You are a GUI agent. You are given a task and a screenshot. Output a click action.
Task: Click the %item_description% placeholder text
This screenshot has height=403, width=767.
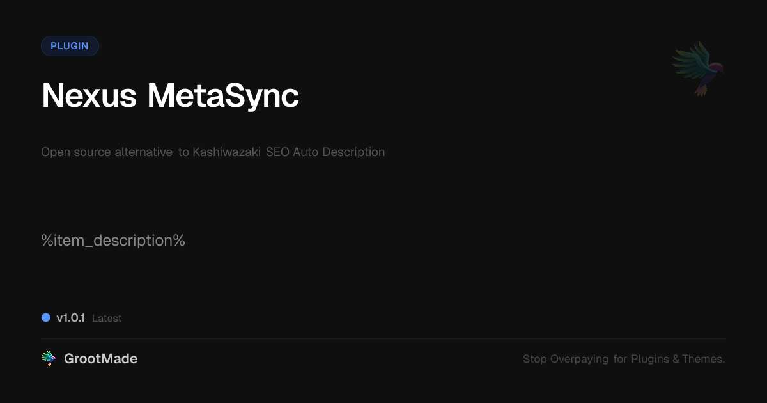[x=113, y=241]
